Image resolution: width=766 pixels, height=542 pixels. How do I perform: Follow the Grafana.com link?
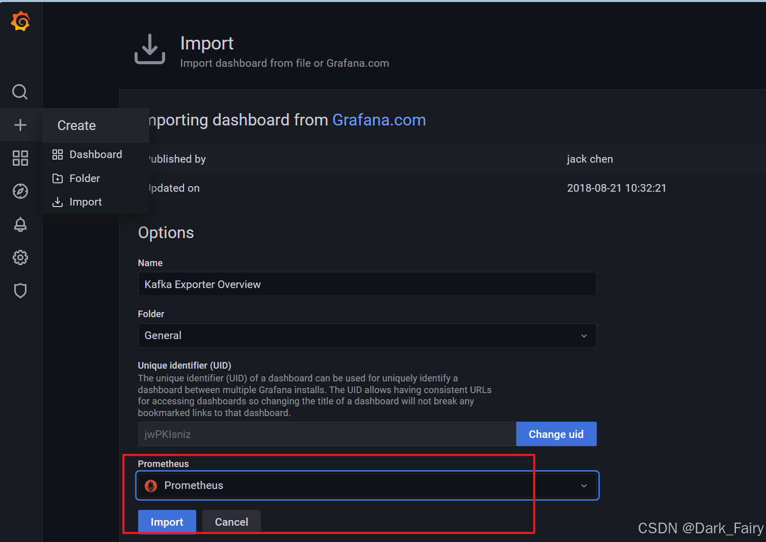point(379,120)
